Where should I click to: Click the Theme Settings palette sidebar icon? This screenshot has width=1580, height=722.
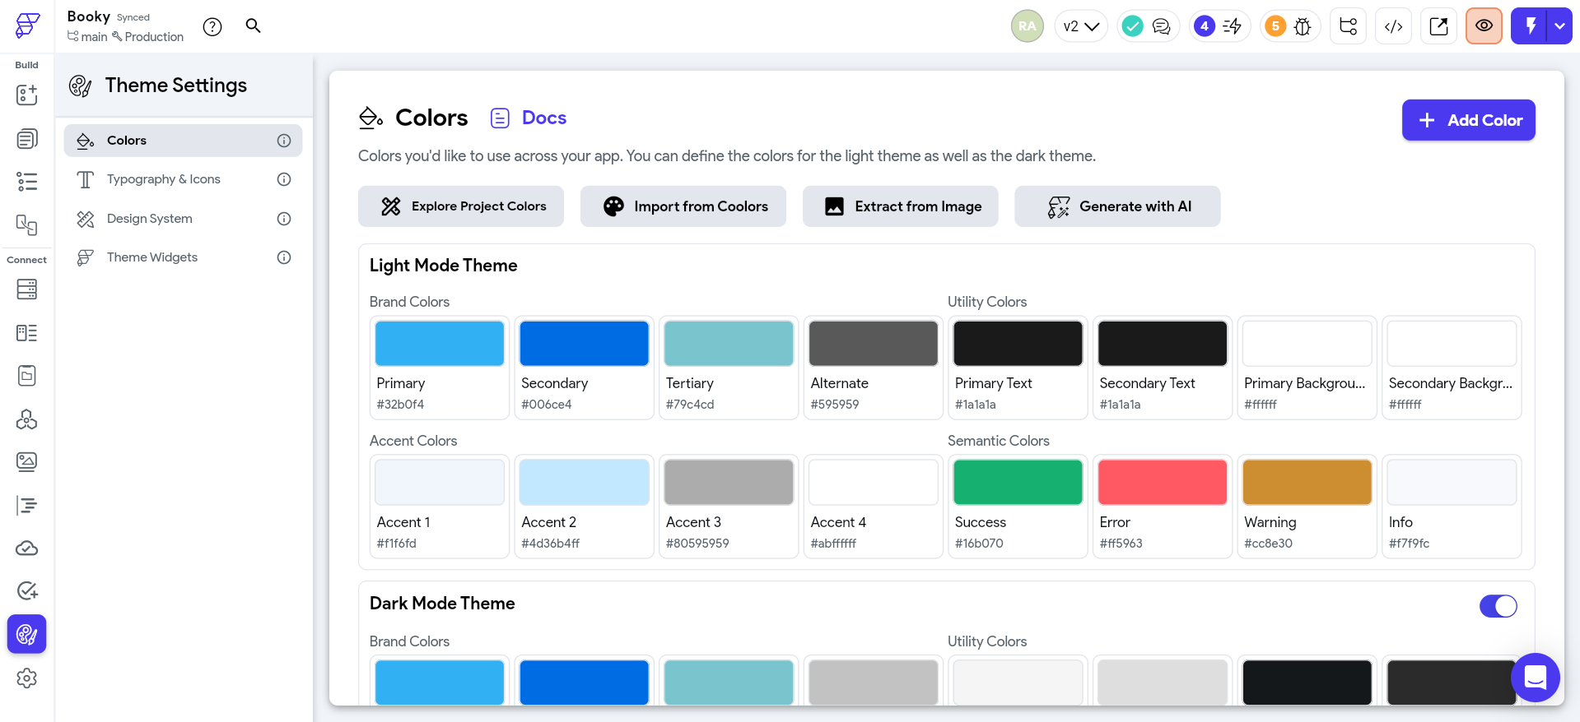point(27,634)
